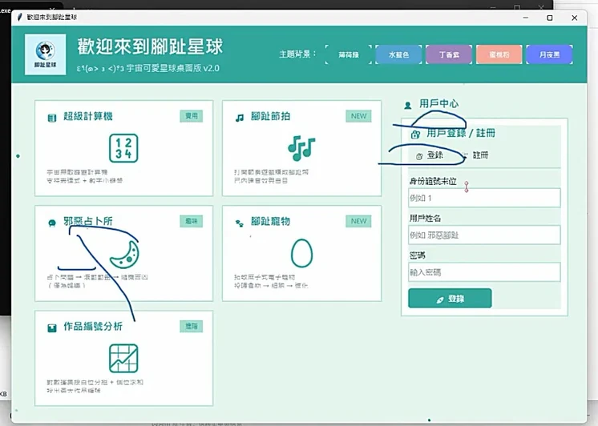Click the 密碼 field label

pos(417,255)
